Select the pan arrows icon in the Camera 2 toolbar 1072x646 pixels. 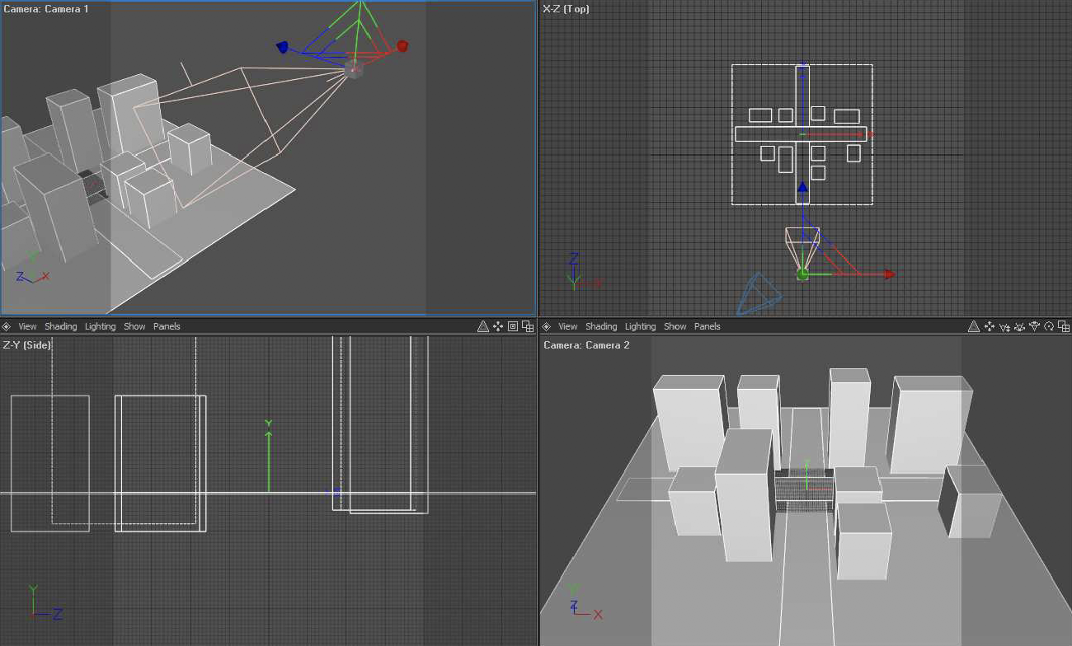[990, 326]
